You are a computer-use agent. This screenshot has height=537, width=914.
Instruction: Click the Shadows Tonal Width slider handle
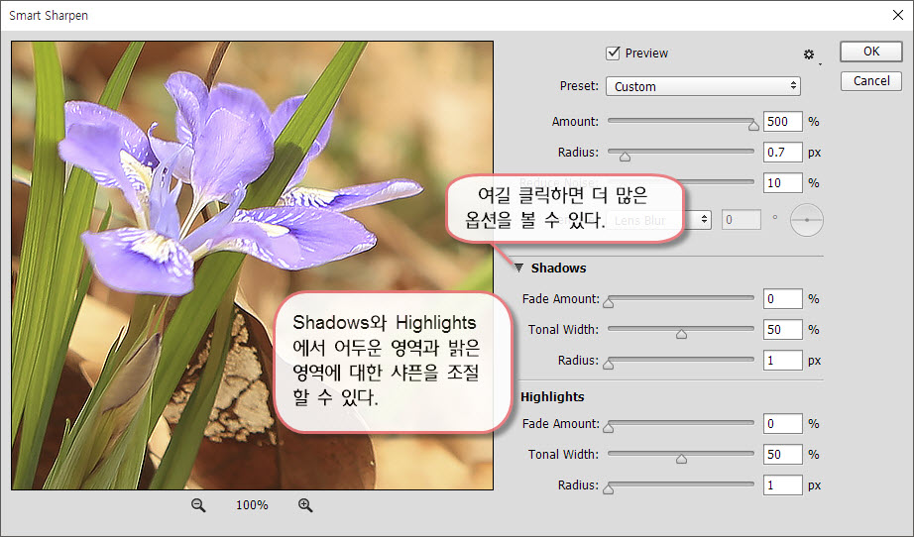[x=681, y=334]
